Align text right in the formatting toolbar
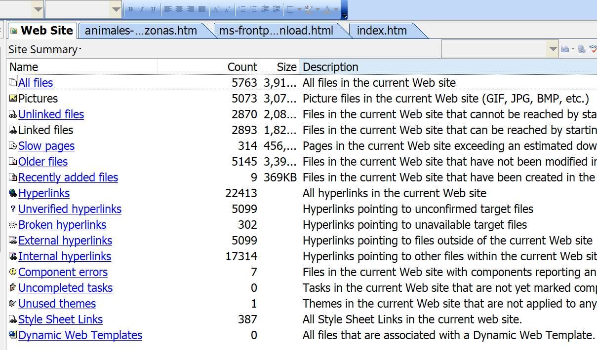The image size is (597, 350). [x=191, y=9]
